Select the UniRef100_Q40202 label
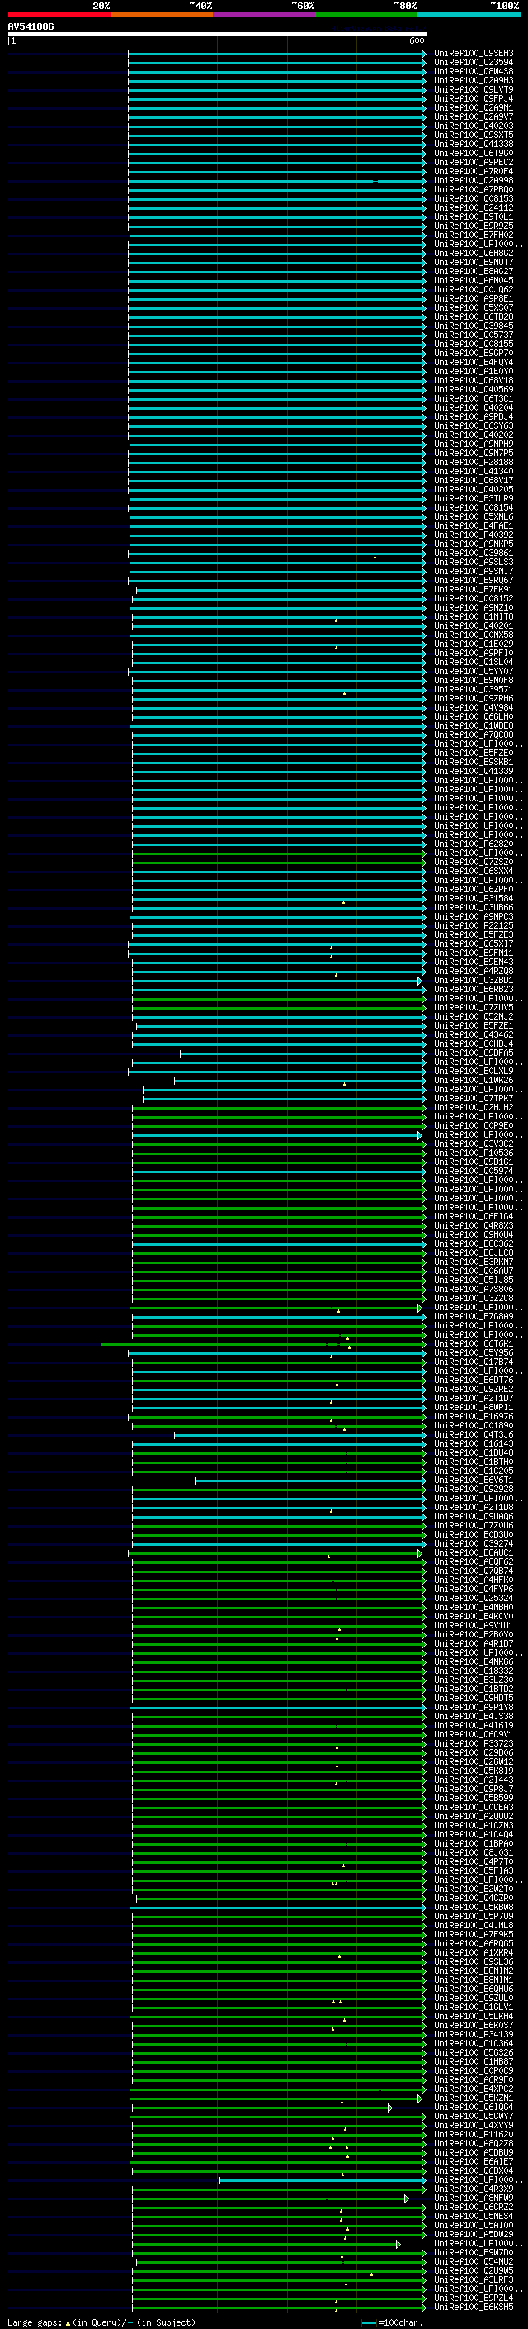 click(473, 435)
